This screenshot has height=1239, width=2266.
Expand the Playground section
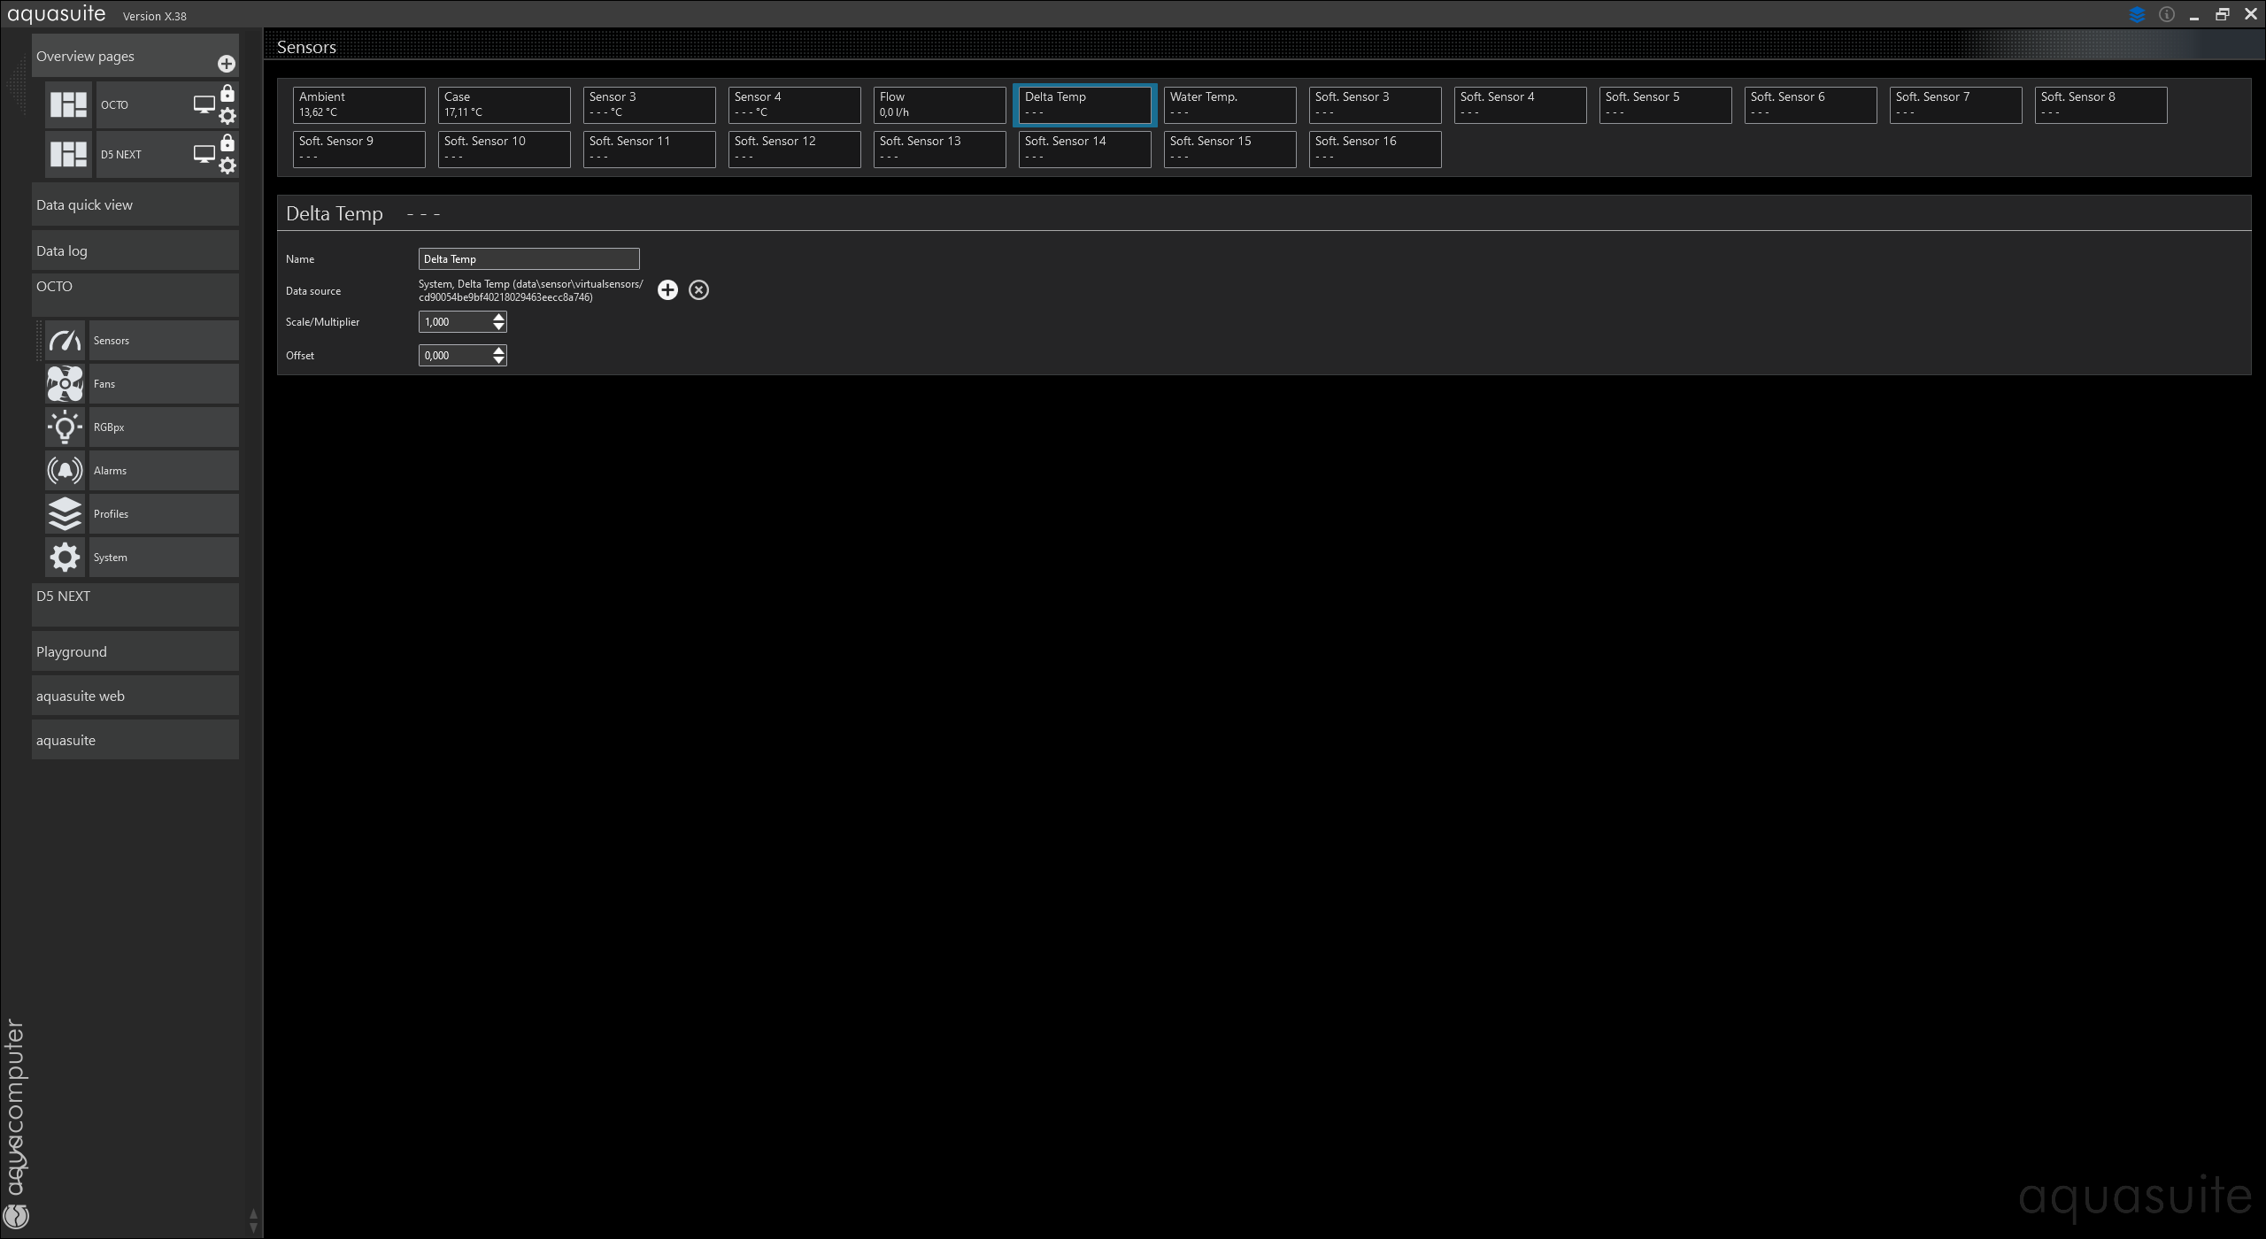(x=135, y=652)
